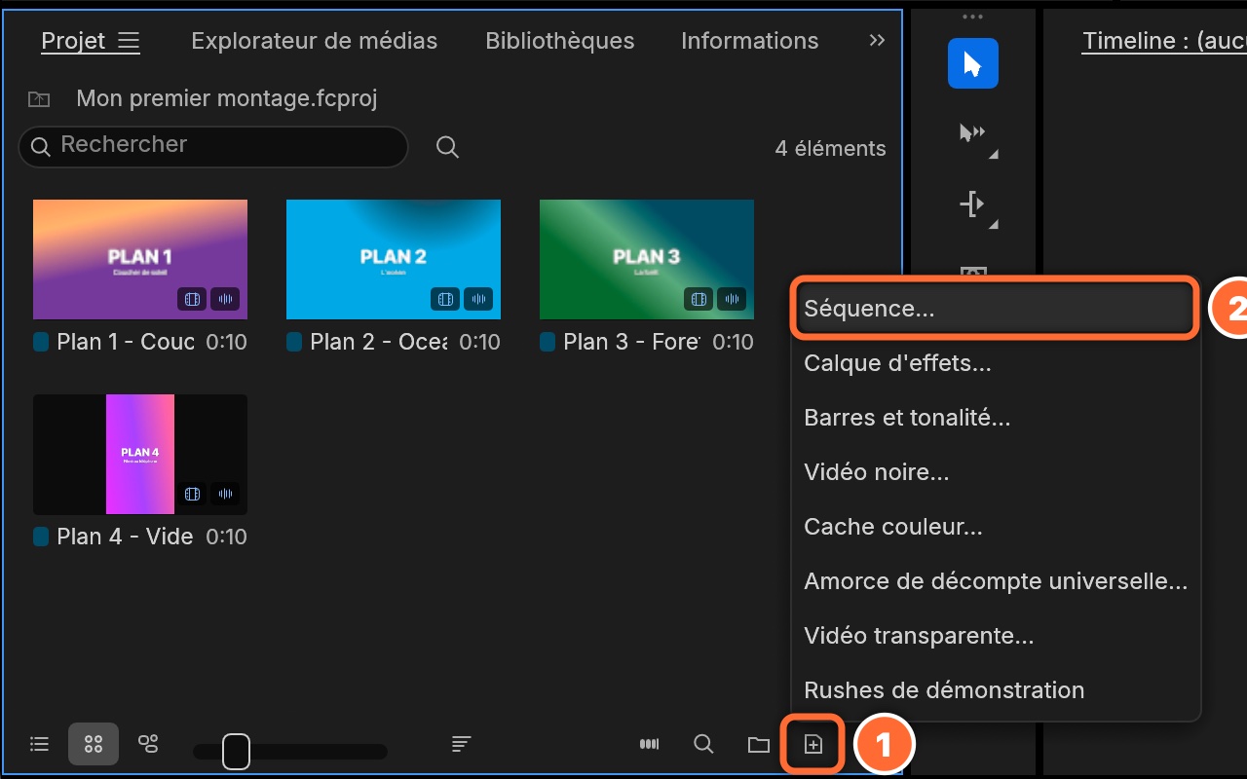Select Calque d'effets... menu entry
The image size is (1247, 779).
996,363
